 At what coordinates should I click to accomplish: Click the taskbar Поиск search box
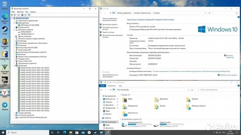[x=28, y=133]
